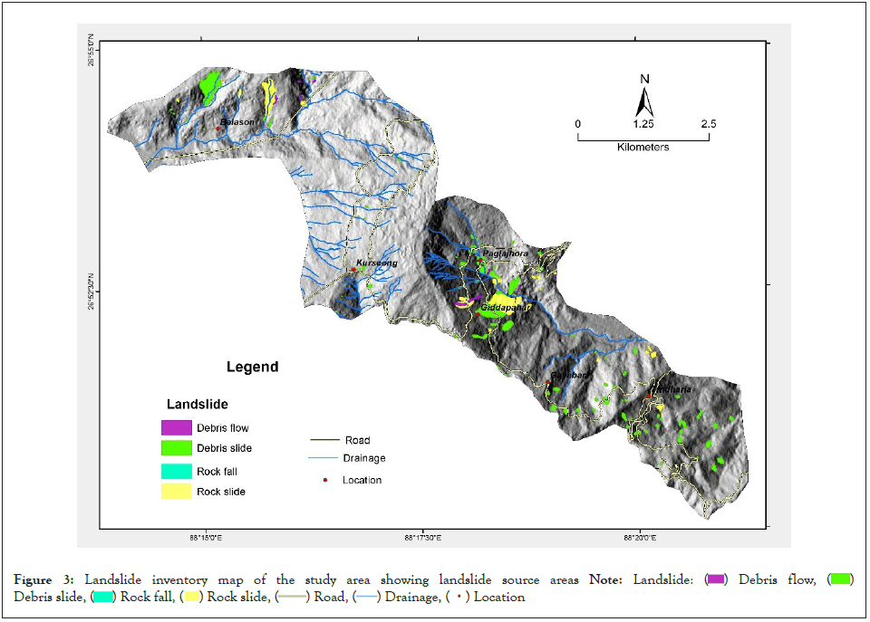Click the Landslide heading in legend

tap(197, 404)
